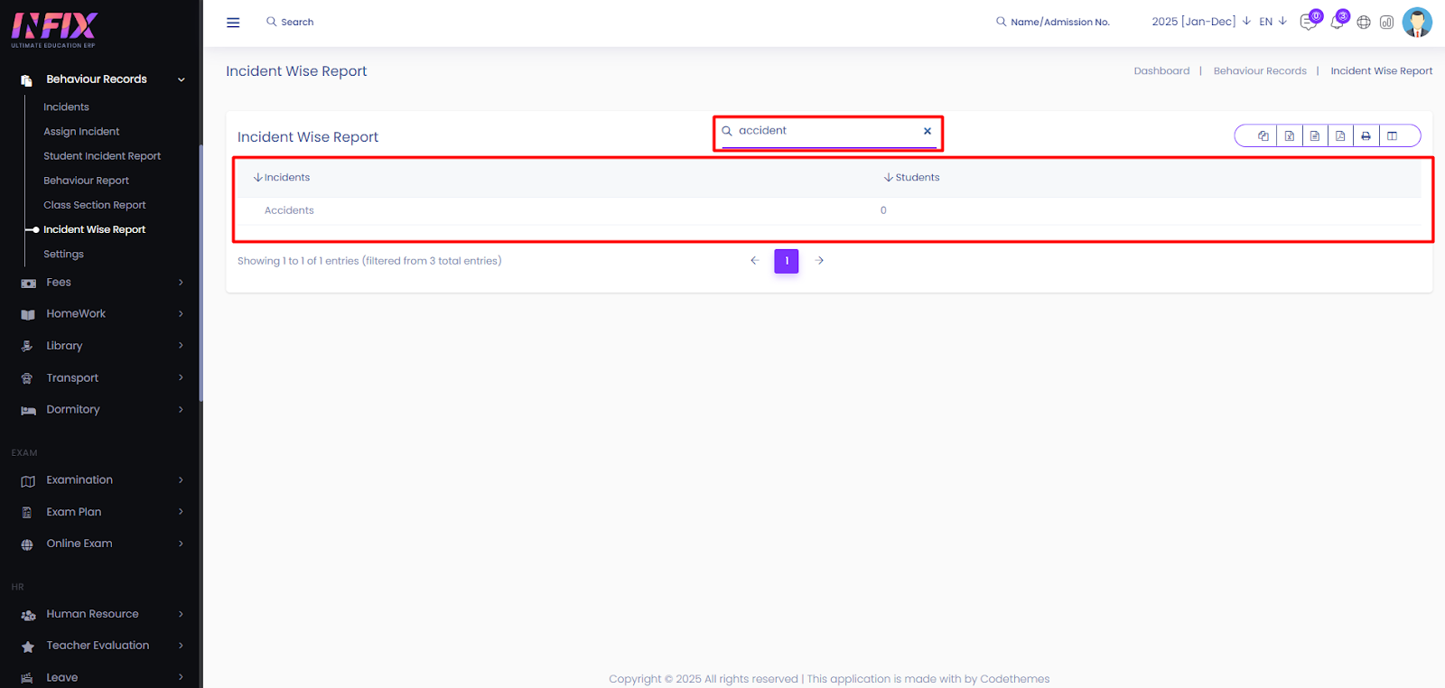Expand the Library menu

coord(181,346)
